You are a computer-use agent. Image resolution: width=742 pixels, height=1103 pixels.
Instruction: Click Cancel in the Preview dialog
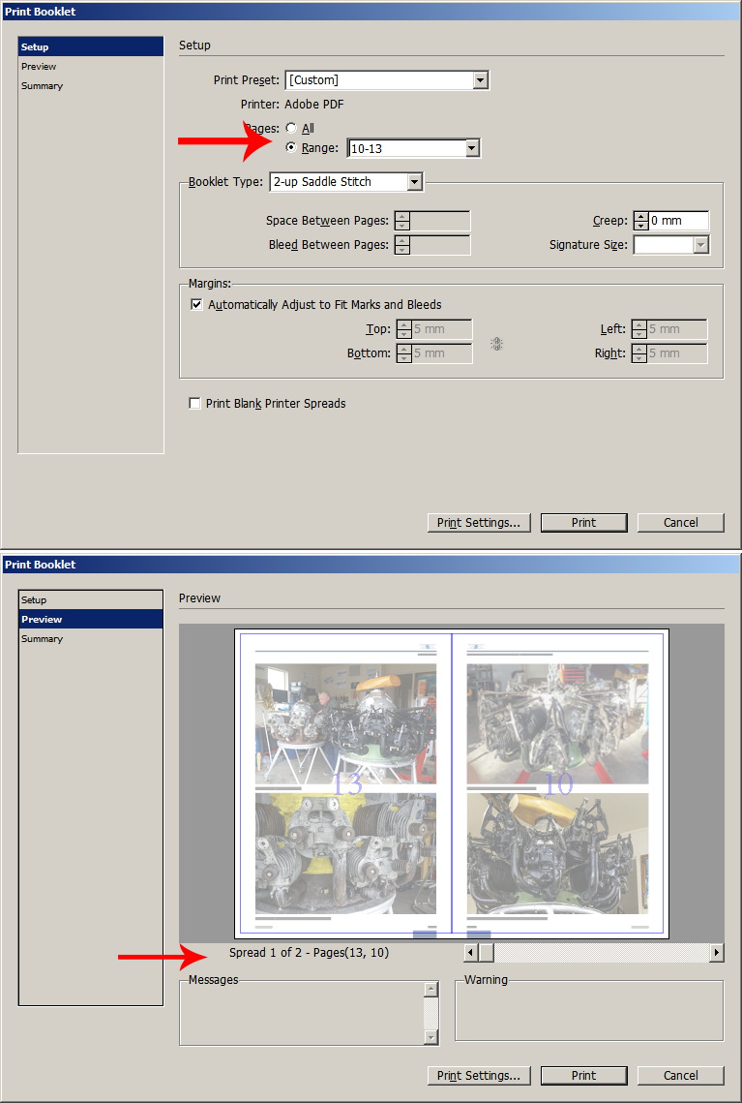pos(681,1076)
